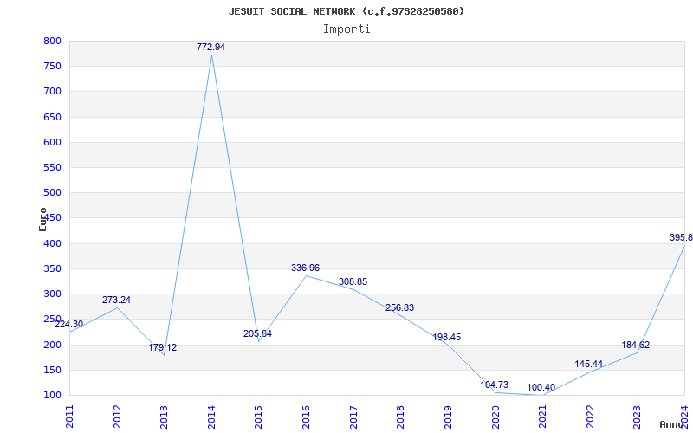Click the Importi subtitle
Image resolution: width=693 pixels, height=433 pixels.
(x=346, y=29)
